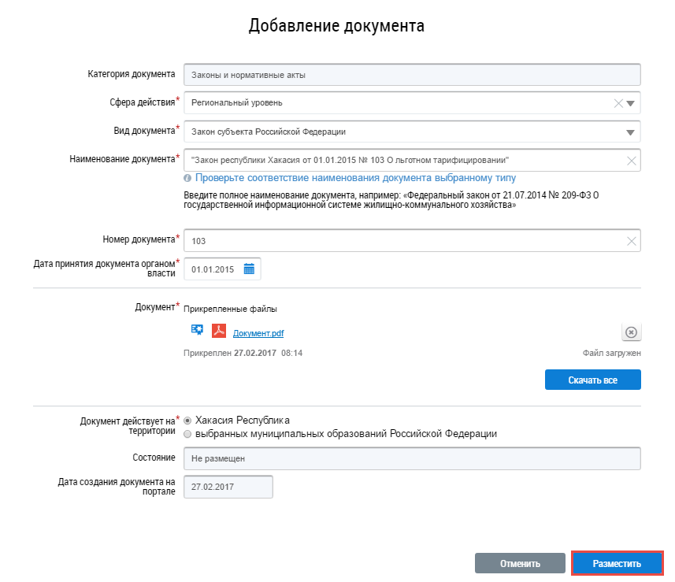Click the red PDF file icon

coord(219,331)
